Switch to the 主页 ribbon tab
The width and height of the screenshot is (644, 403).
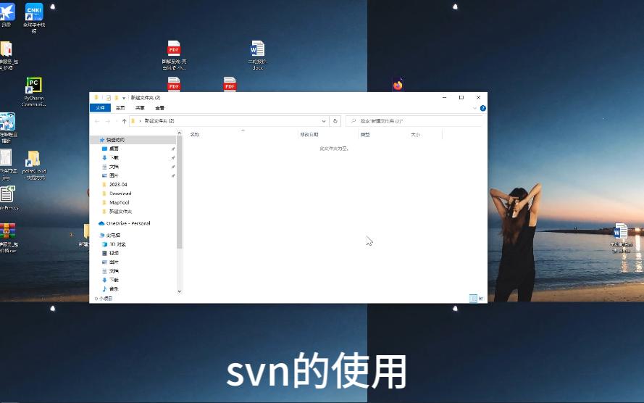[x=120, y=108]
